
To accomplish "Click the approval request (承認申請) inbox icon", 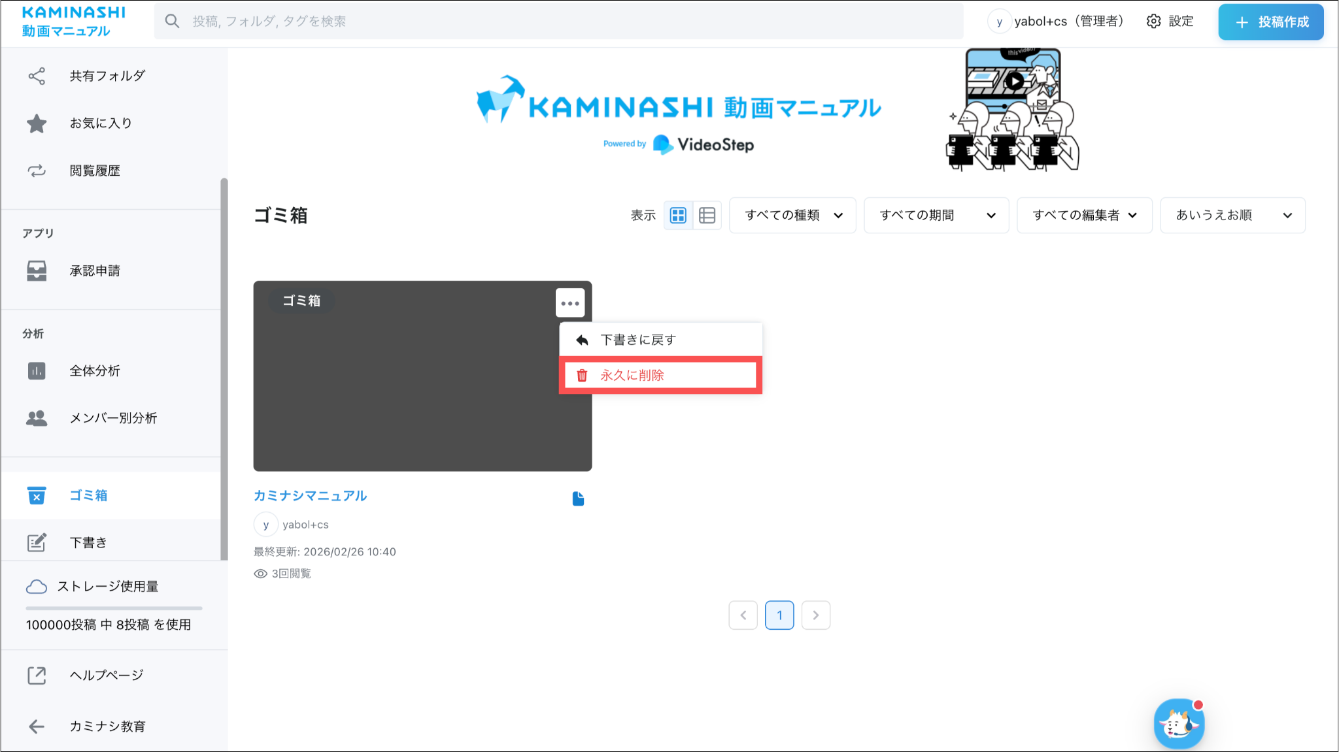I will tap(37, 270).
